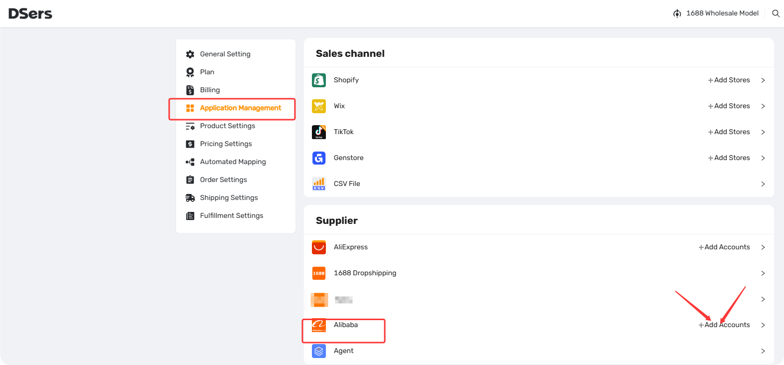Expand the Genstore row chevron

click(x=763, y=158)
